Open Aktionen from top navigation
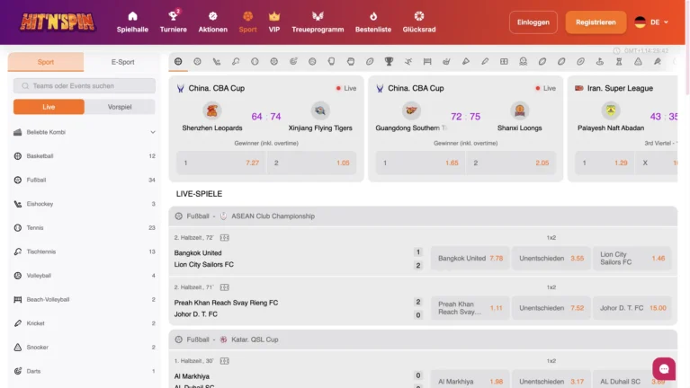This screenshot has height=388, width=690. [212, 22]
